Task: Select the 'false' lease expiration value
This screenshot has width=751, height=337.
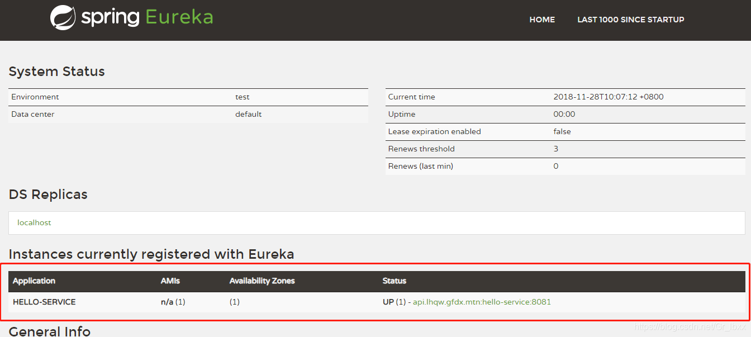Action: [562, 131]
